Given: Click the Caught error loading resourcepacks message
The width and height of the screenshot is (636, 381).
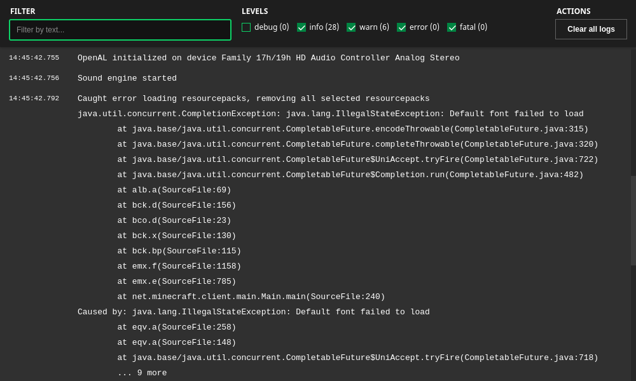Looking at the screenshot, I should tap(253, 98).
